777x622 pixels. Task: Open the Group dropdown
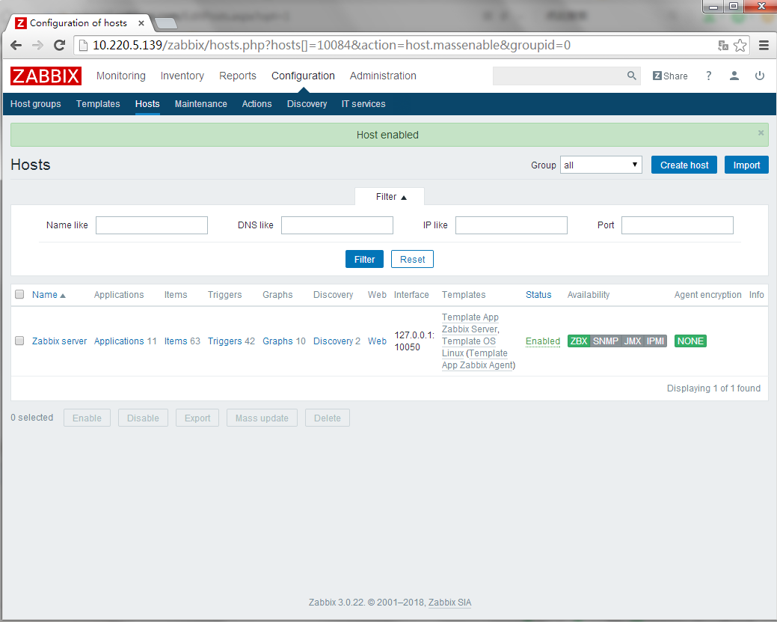coord(601,165)
